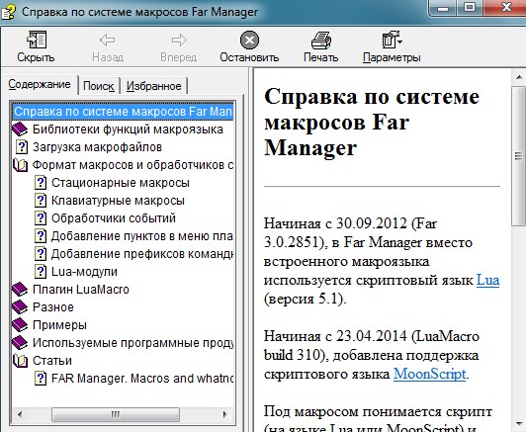Viewport: 526px width, 432px height.
Task: Click the help window title bar icon
Action: [8, 11]
